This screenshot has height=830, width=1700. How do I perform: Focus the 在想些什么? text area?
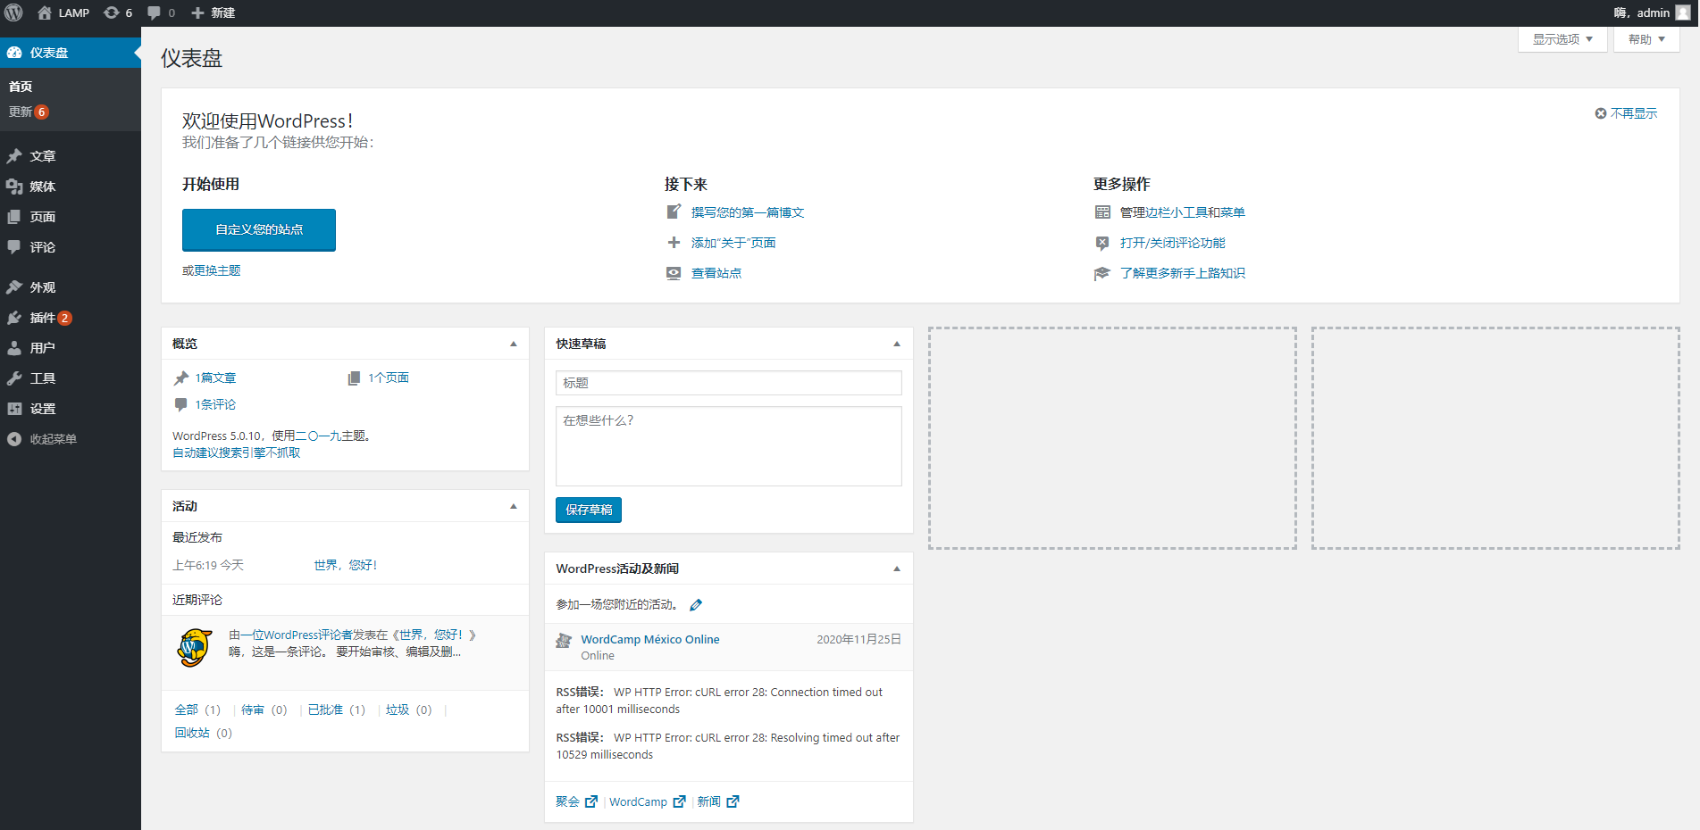click(729, 446)
